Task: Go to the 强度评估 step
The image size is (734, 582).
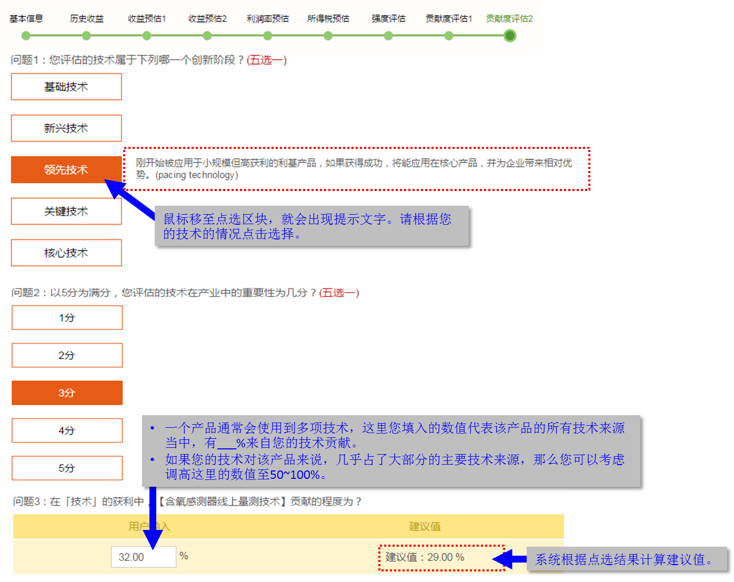Action: (388, 18)
